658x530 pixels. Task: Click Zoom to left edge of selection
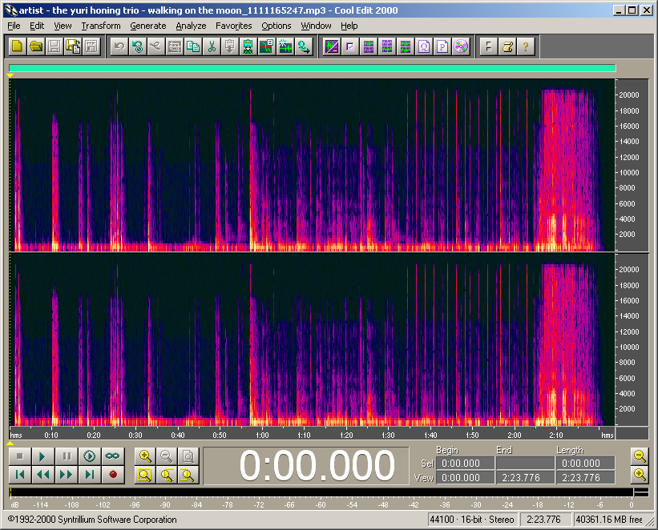click(167, 475)
